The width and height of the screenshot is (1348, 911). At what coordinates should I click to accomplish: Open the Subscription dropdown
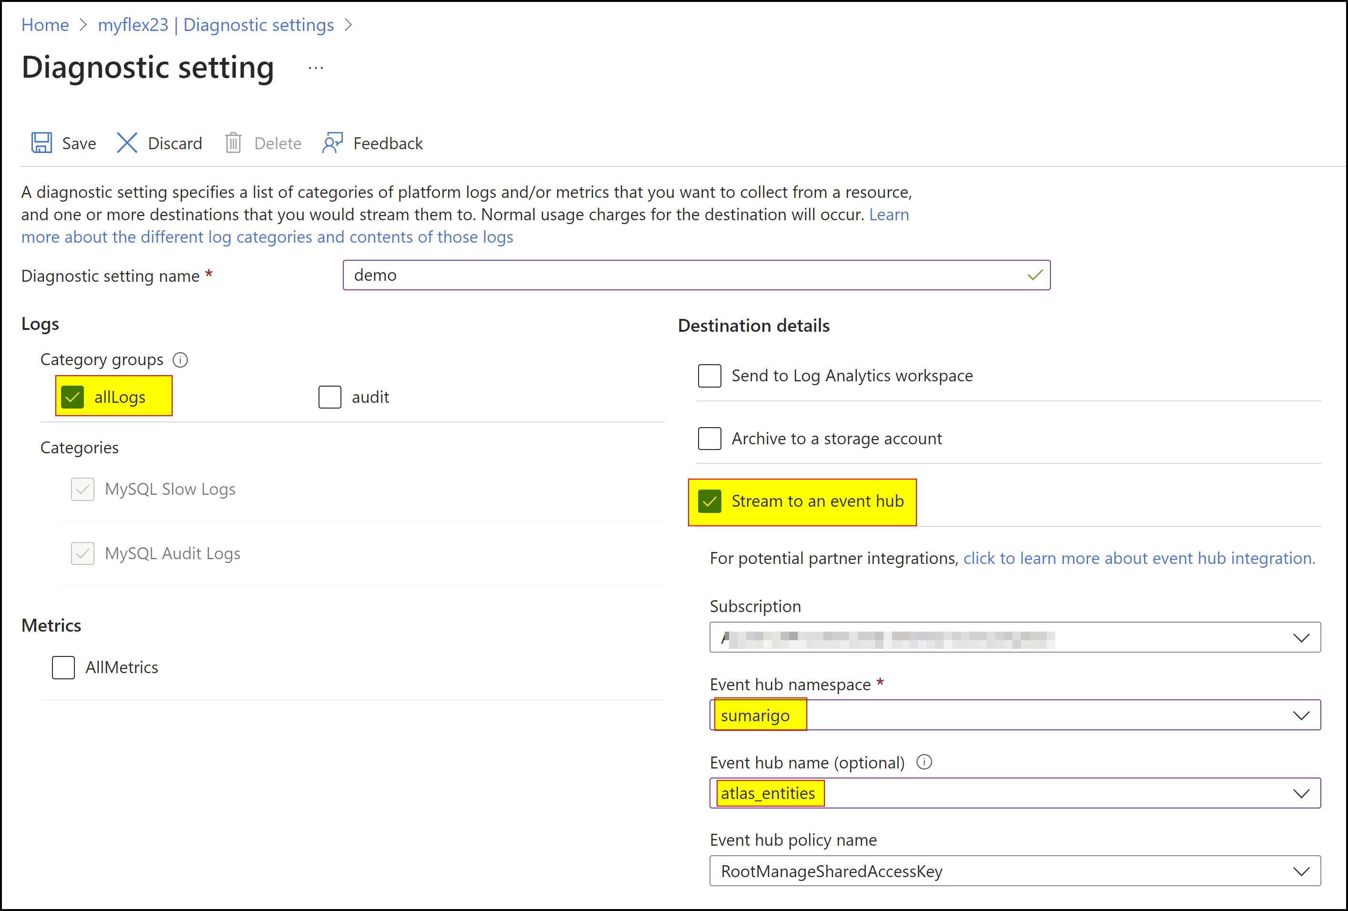tap(1302, 637)
